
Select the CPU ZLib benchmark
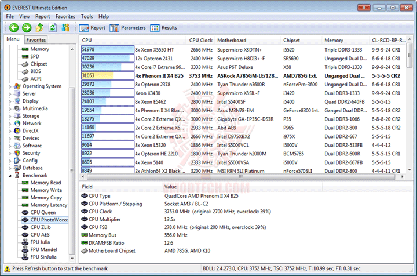tap(41, 227)
